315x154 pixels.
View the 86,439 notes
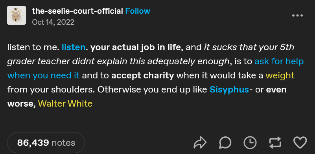(46, 143)
